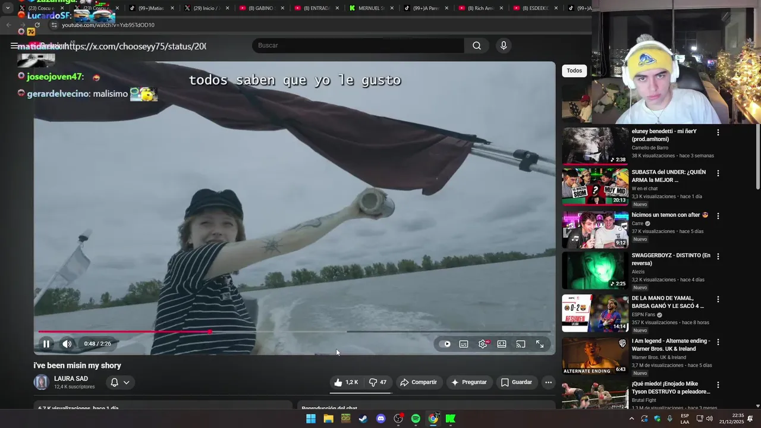Viewport: 761px width, 428px height.
Task: Click the ESP LAA language indicator
Action: [685, 418]
